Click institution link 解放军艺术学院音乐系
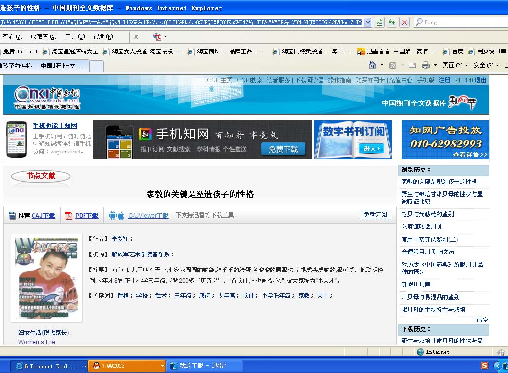 (140, 254)
